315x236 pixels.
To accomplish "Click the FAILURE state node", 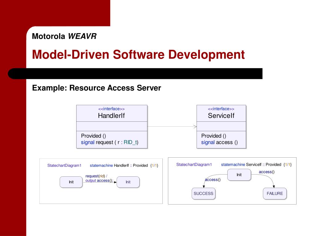I will coord(275,194).
